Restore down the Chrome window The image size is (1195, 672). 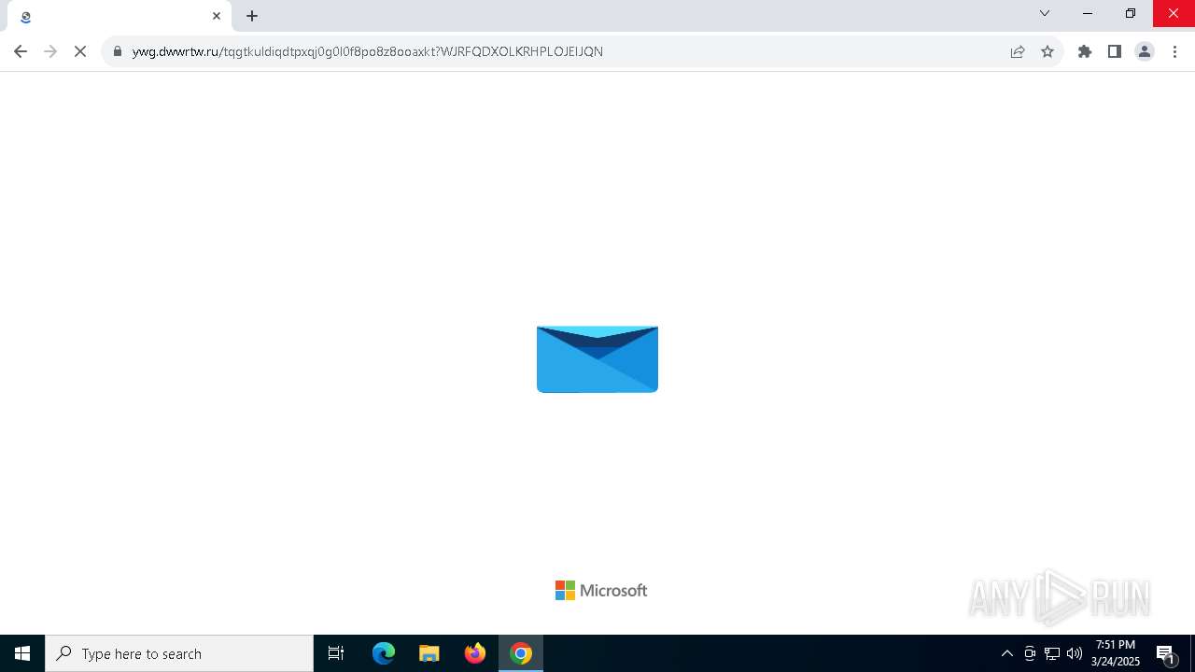1131,13
